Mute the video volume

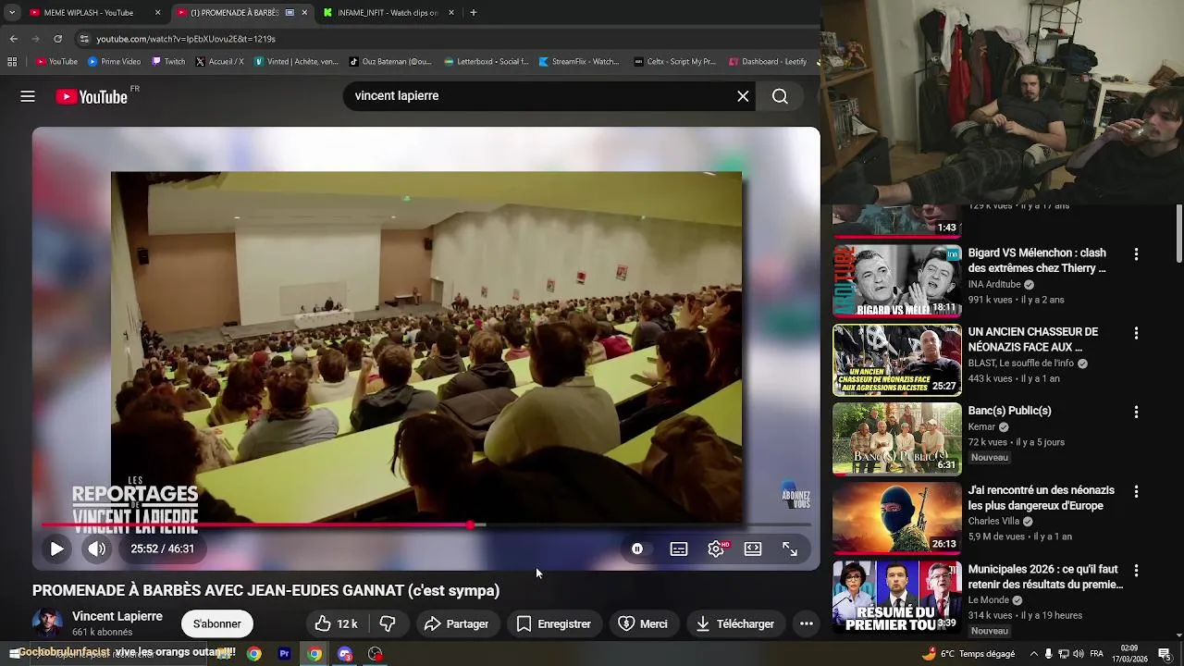pyautogui.click(x=97, y=549)
